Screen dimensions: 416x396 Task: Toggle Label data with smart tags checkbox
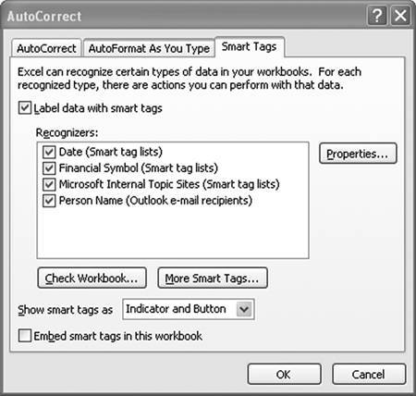(25, 108)
